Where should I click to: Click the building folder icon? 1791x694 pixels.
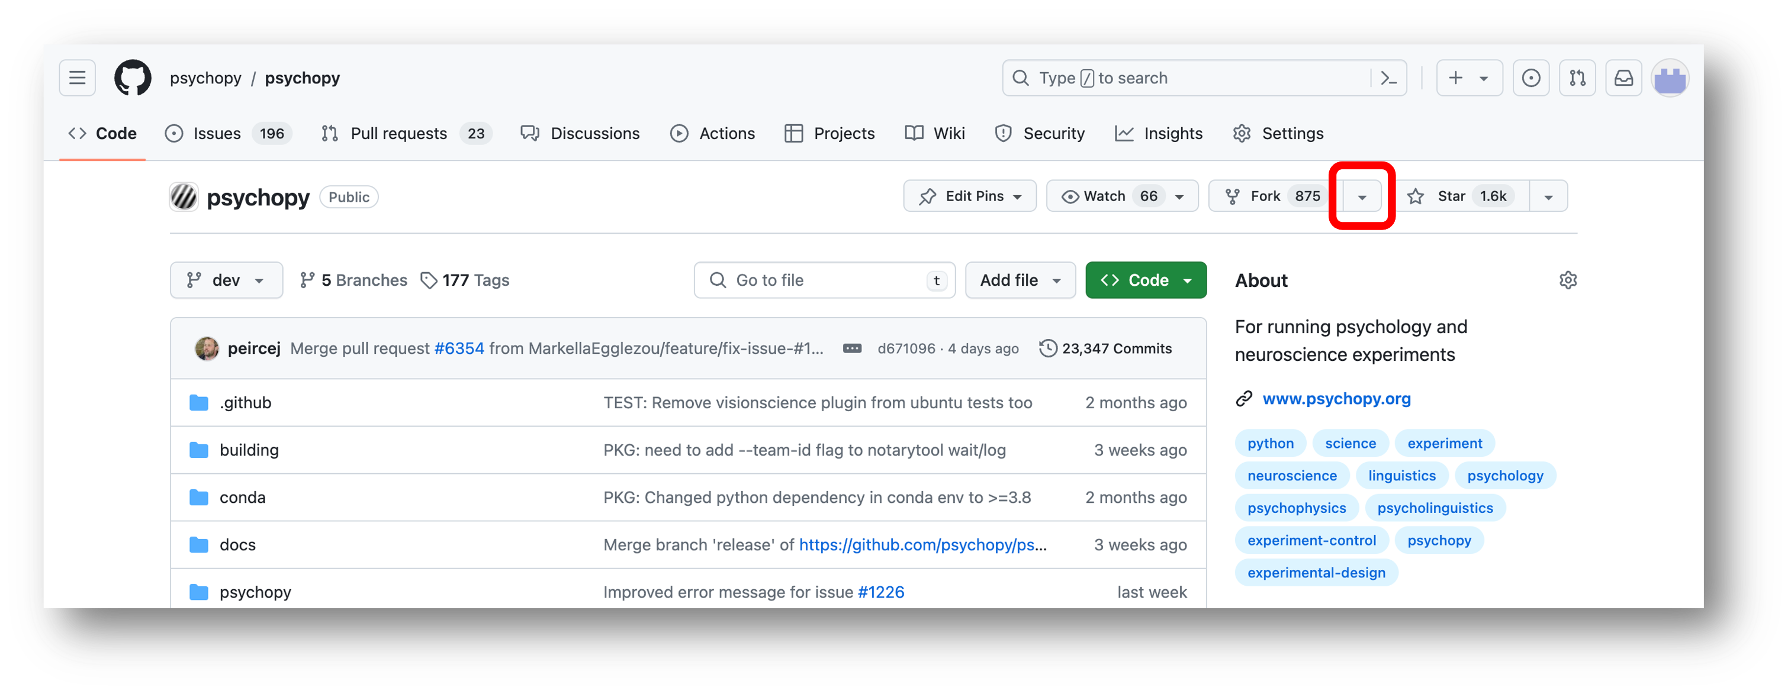(x=199, y=450)
